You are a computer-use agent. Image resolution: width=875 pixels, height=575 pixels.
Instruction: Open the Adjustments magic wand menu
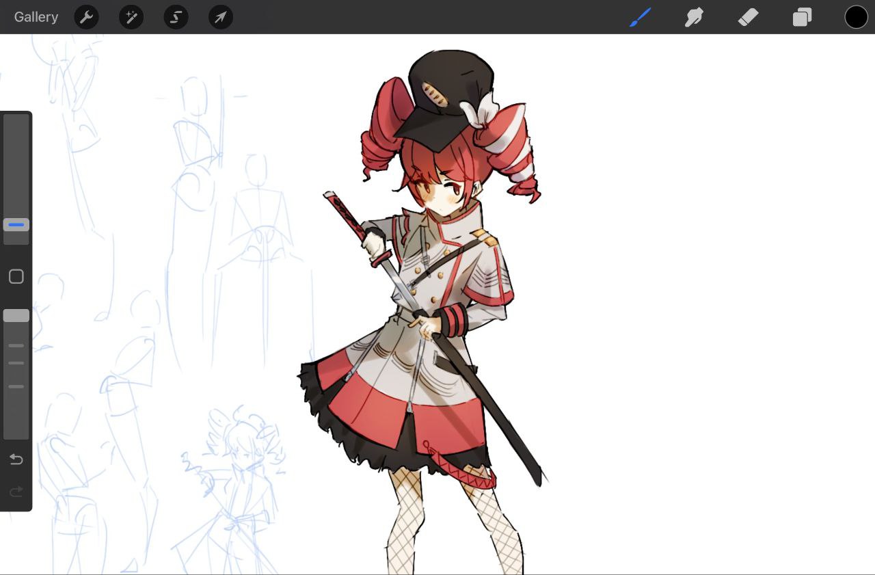[x=131, y=17]
